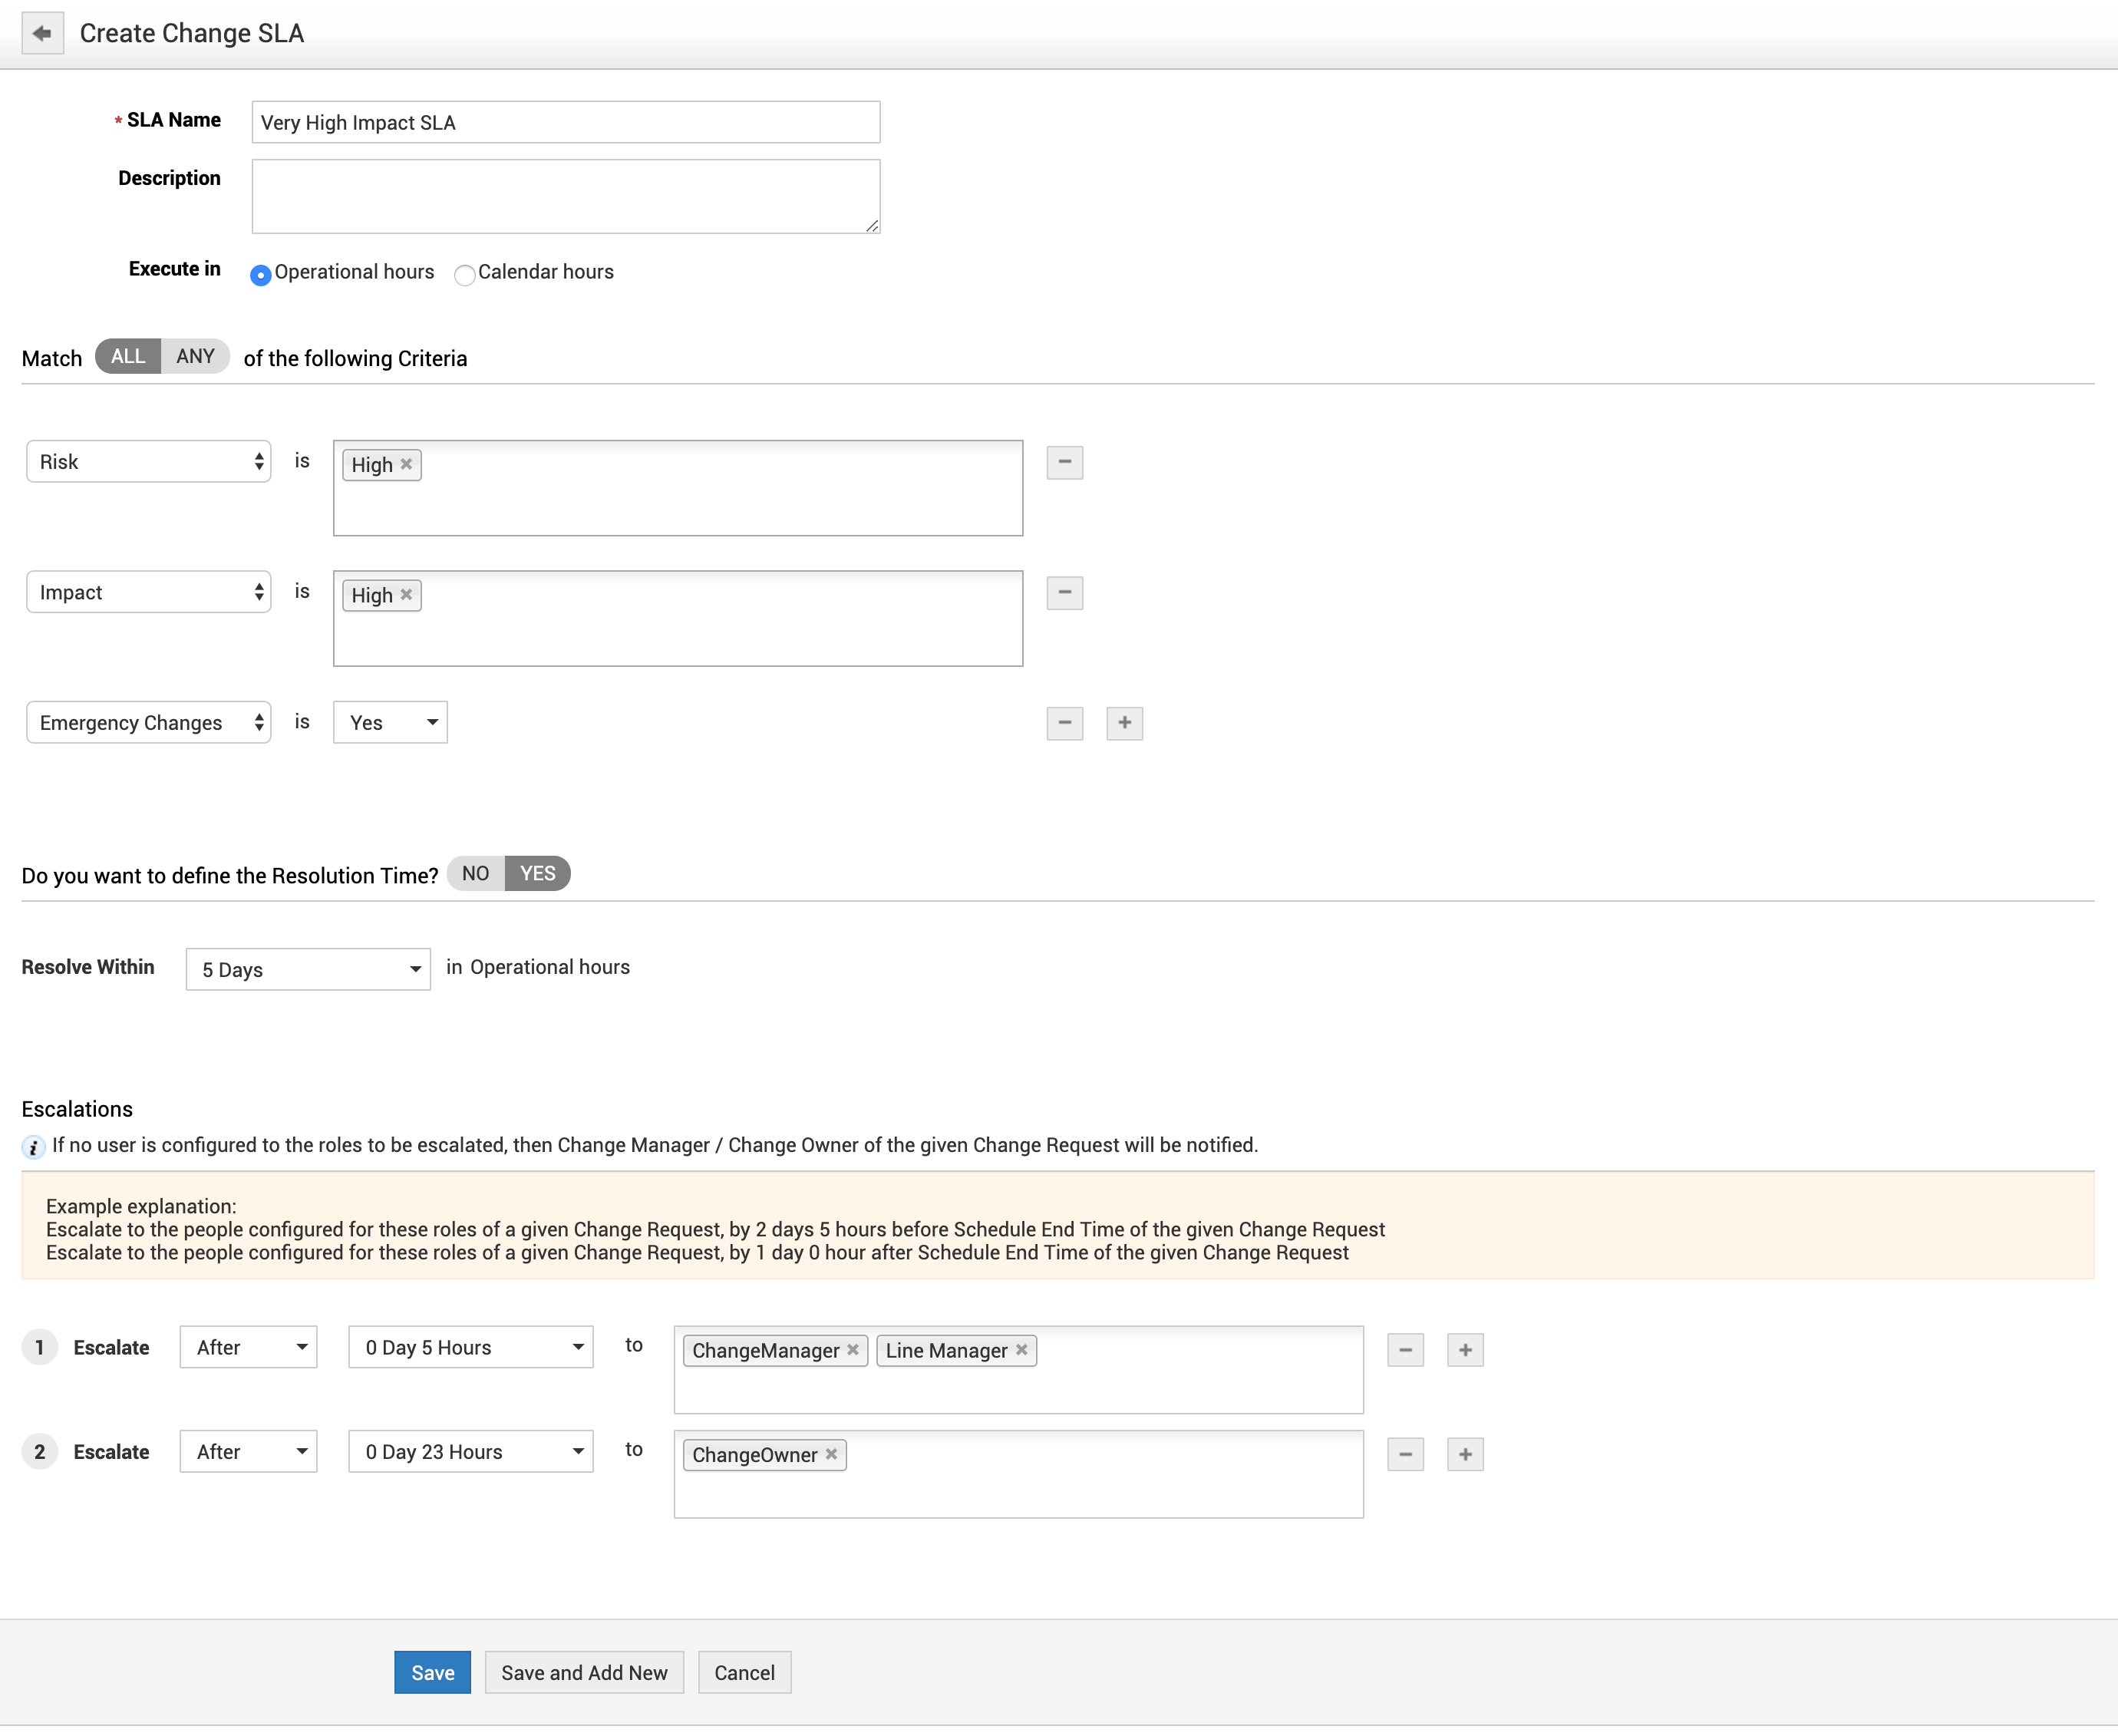Click the Save button
2118x1736 pixels.
pyautogui.click(x=432, y=1673)
